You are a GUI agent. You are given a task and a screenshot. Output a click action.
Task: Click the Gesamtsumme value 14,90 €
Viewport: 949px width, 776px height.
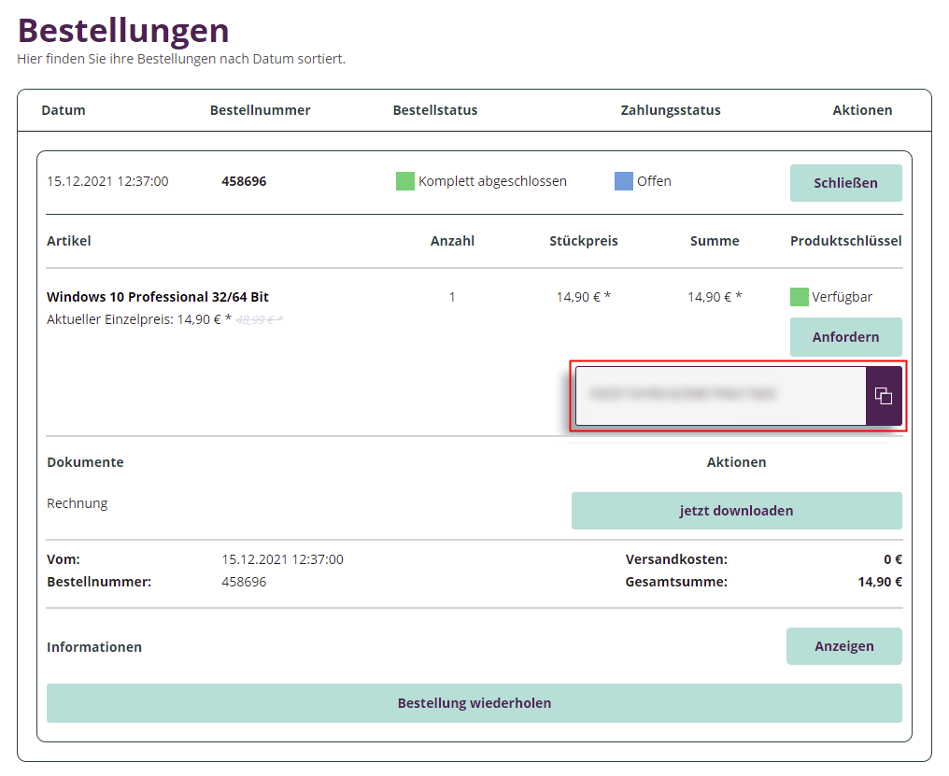880,583
